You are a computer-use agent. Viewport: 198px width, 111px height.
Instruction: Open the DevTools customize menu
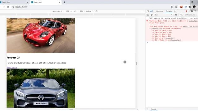[x=196, y=11]
